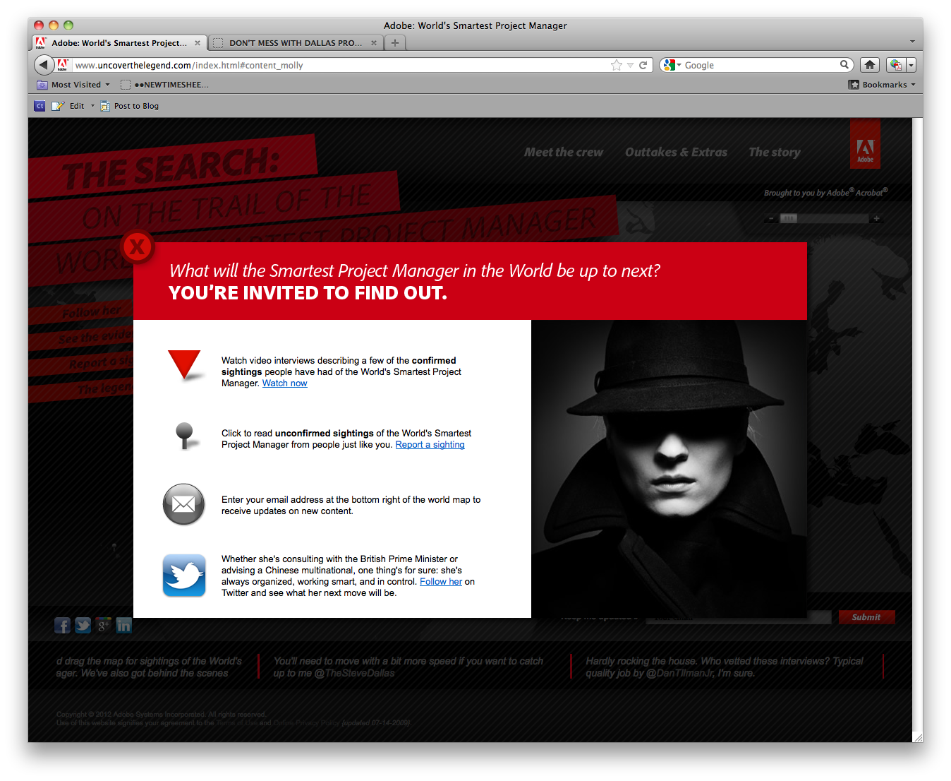Open the Edit dropdown arrow in toolbar
This screenshot has width=951, height=781.
[x=92, y=106]
